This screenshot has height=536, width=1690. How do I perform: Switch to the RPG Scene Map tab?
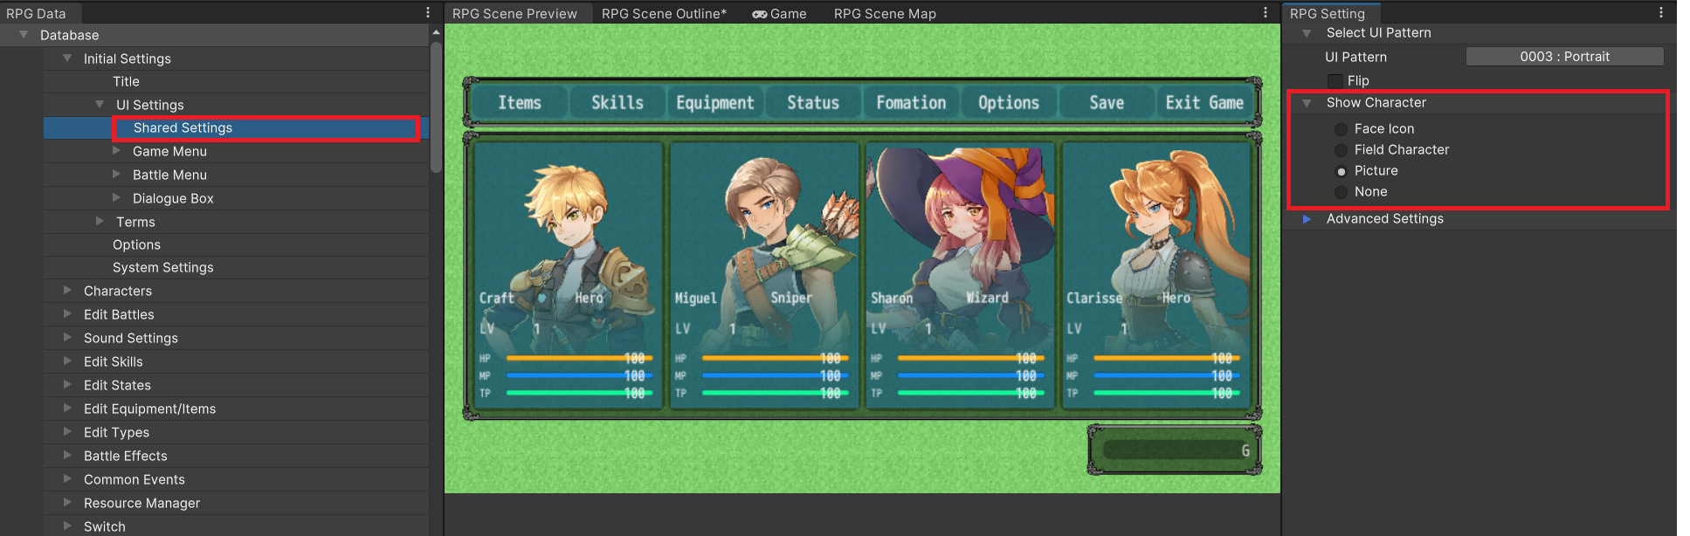pyautogui.click(x=885, y=14)
